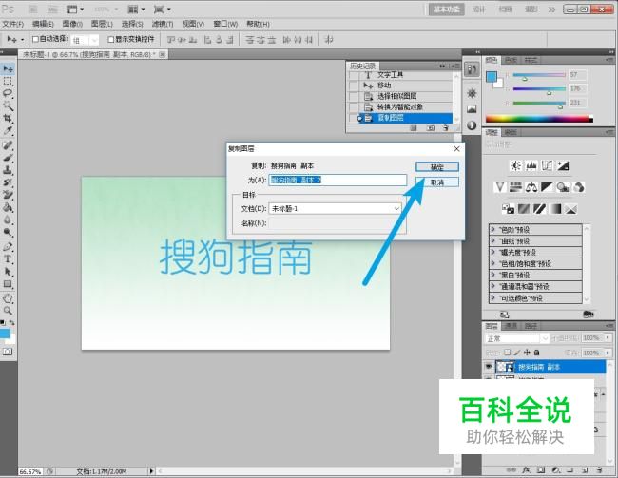The image size is (618, 478).
Task: Open the layer fill slider arrow
Action: point(608,353)
